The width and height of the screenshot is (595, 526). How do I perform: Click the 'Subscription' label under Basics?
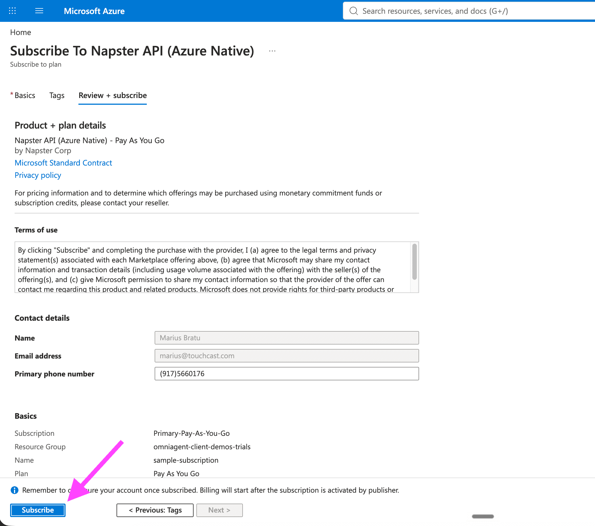pos(35,434)
